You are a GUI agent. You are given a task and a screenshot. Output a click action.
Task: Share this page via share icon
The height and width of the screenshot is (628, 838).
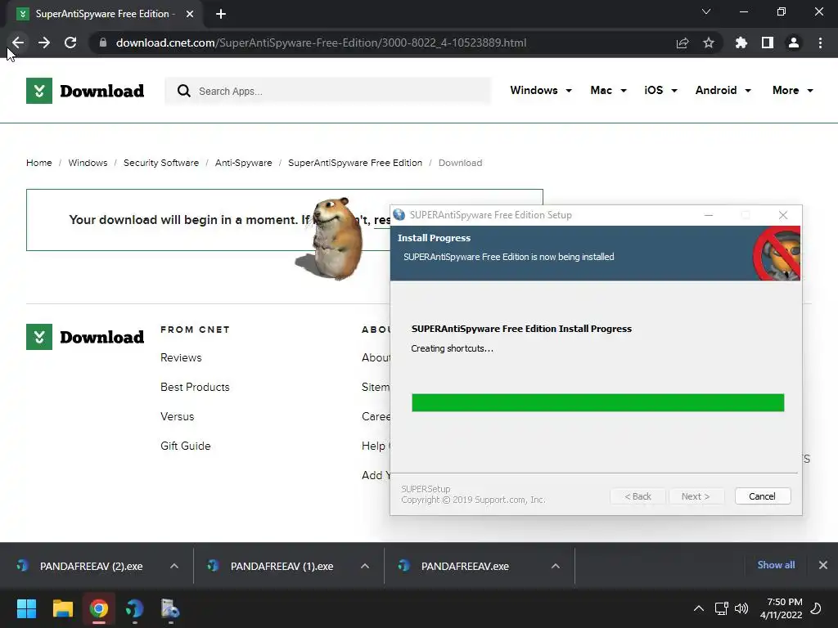coord(683,43)
